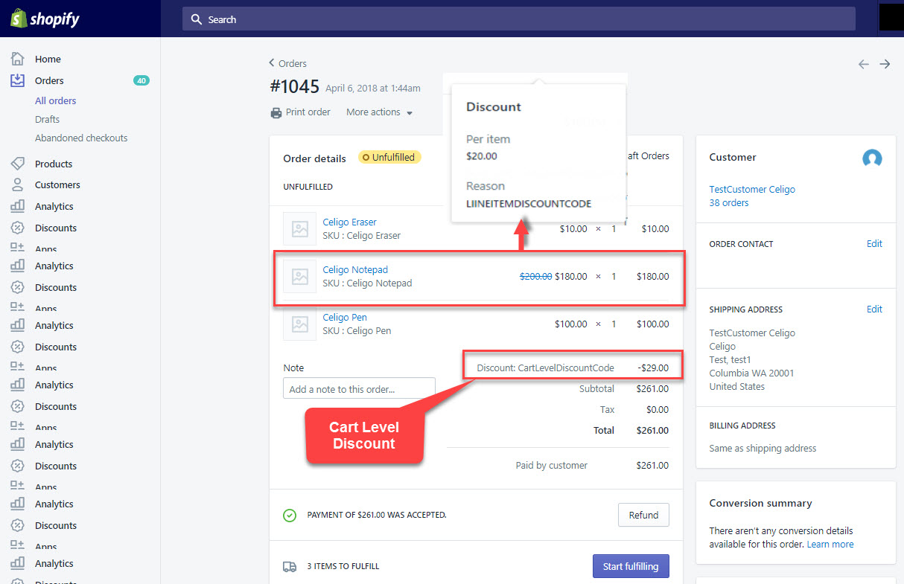
Task: Open TestCustomer Celigo customer link
Action: coord(752,189)
